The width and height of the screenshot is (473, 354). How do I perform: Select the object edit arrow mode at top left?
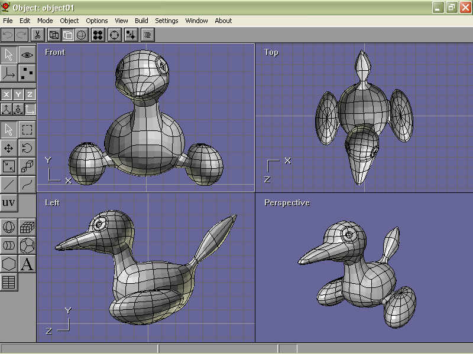[9, 55]
